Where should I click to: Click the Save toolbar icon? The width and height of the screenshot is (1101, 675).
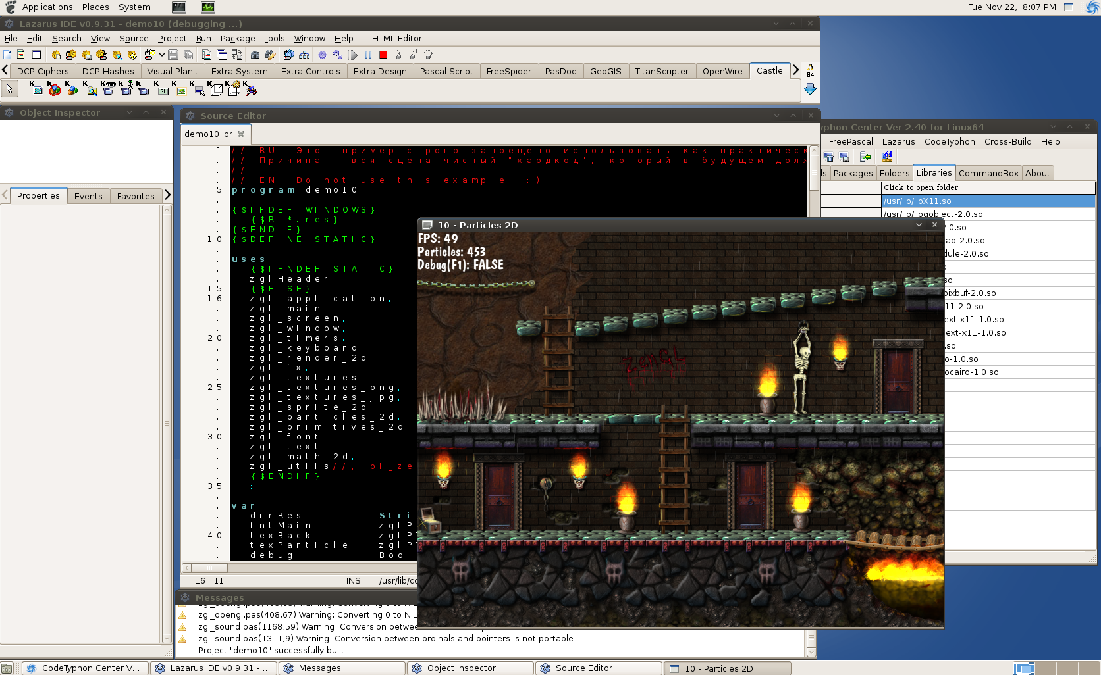click(x=173, y=55)
